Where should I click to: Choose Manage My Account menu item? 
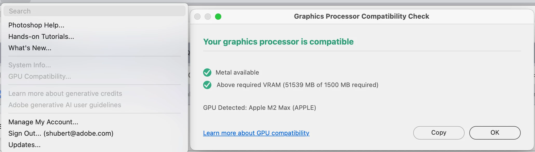(x=43, y=122)
